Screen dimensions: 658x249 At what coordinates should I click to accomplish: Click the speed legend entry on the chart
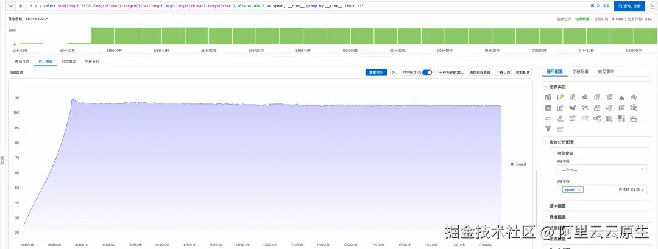(518, 164)
